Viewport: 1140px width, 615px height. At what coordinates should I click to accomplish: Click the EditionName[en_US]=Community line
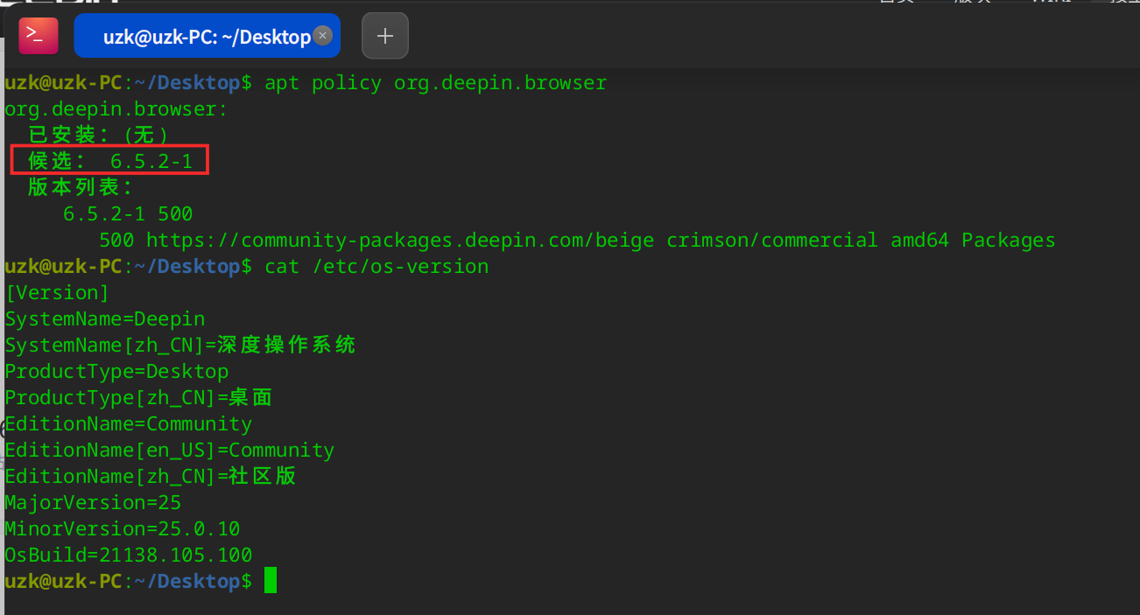(170, 451)
